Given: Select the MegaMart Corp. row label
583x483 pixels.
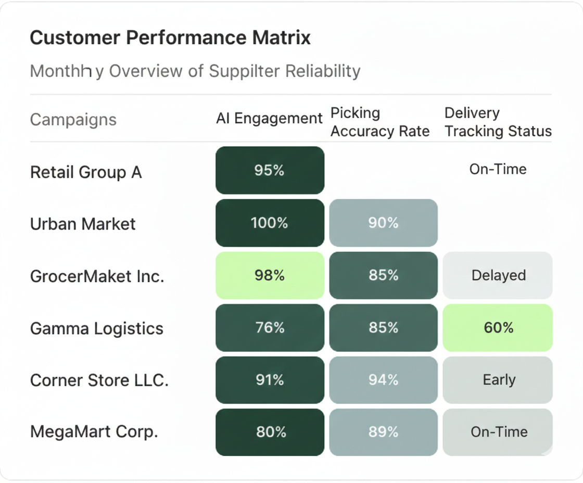Looking at the screenshot, I should click(94, 432).
